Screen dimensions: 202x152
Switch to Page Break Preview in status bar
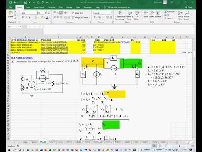(x=166, y=146)
